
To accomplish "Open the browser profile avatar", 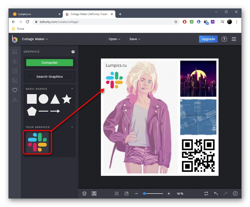I will pos(229,22).
